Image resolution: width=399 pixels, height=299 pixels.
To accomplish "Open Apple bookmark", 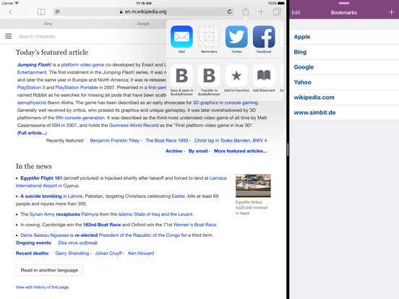I will click(x=344, y=37).
